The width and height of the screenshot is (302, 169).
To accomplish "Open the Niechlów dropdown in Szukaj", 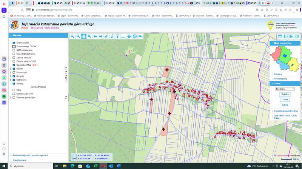I will point(285,89).
